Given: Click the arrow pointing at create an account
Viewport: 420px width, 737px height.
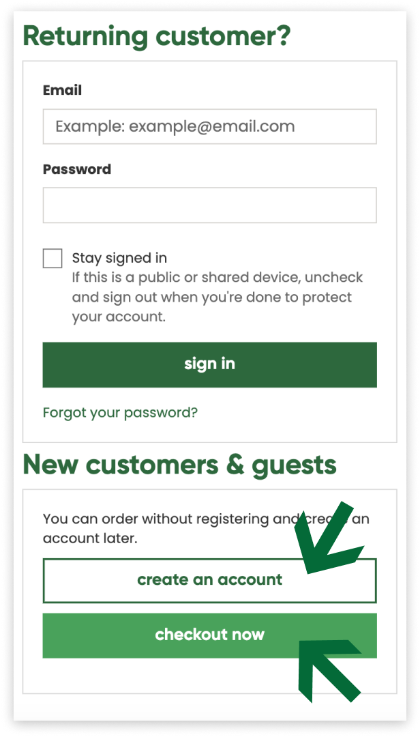Looking at the screenshot, I should [325, 539].
